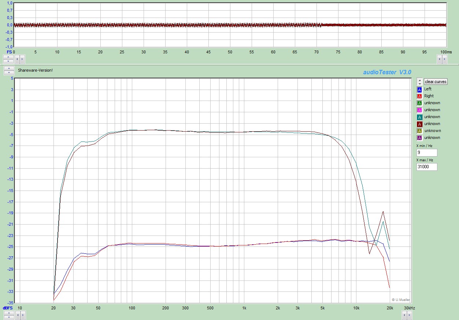The width and height of the screenshot is (459, 320).
Task: Click the up arrow beside clear curves
Action: pos(420,80)
